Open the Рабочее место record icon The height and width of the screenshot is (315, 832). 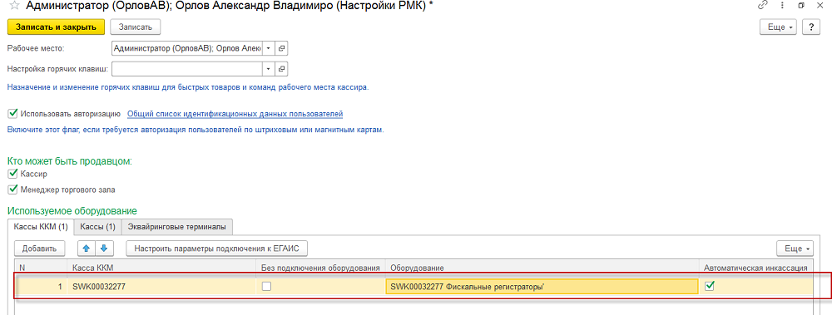[x=282, y=48]
